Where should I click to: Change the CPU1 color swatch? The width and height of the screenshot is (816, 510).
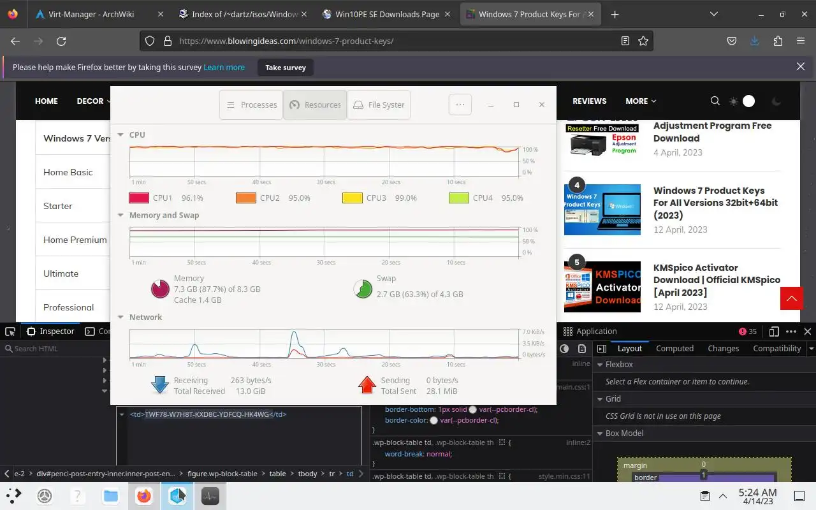[139, 198]
